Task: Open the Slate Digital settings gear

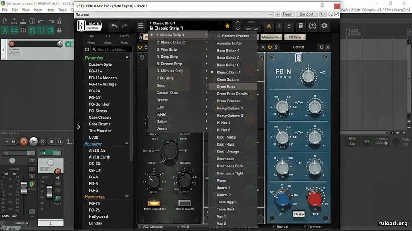Action: click(x=325, y=26)
